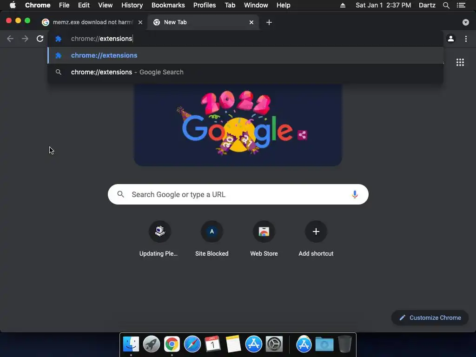Open the View menu
Image resolution: width=476 pixels, height=357 pixels.
click(106, 5)
